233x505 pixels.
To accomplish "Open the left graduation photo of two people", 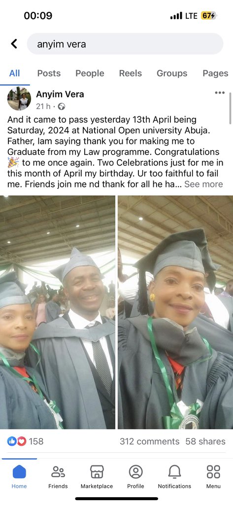I will [x=57, y=312].
